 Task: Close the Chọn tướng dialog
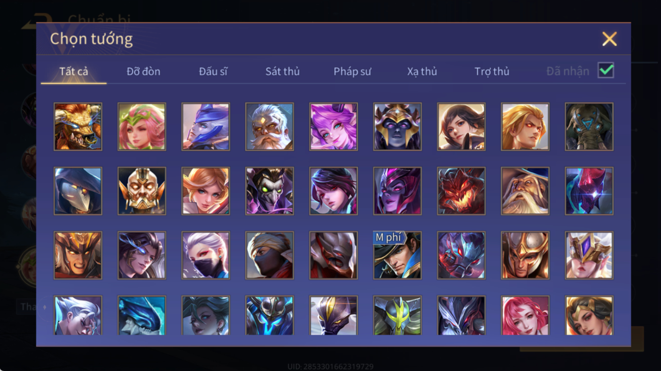[x=609, y=39]
